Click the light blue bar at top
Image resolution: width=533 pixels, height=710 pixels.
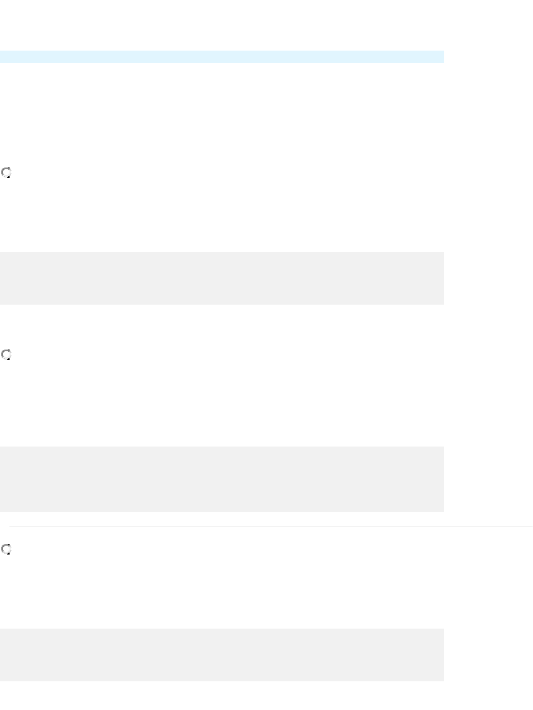click(222, 57)
